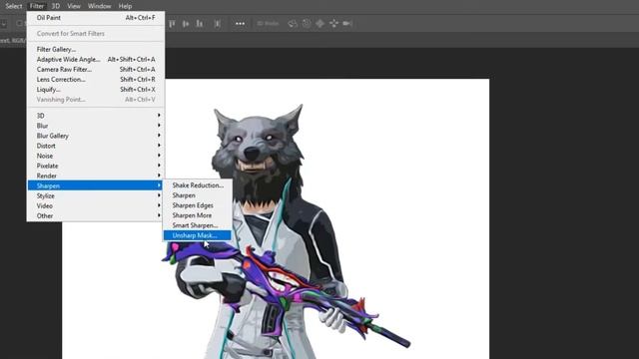This screenshot has height=359, width=639.
Task: Expand the Noise submenu
Action: pos(96,156)
